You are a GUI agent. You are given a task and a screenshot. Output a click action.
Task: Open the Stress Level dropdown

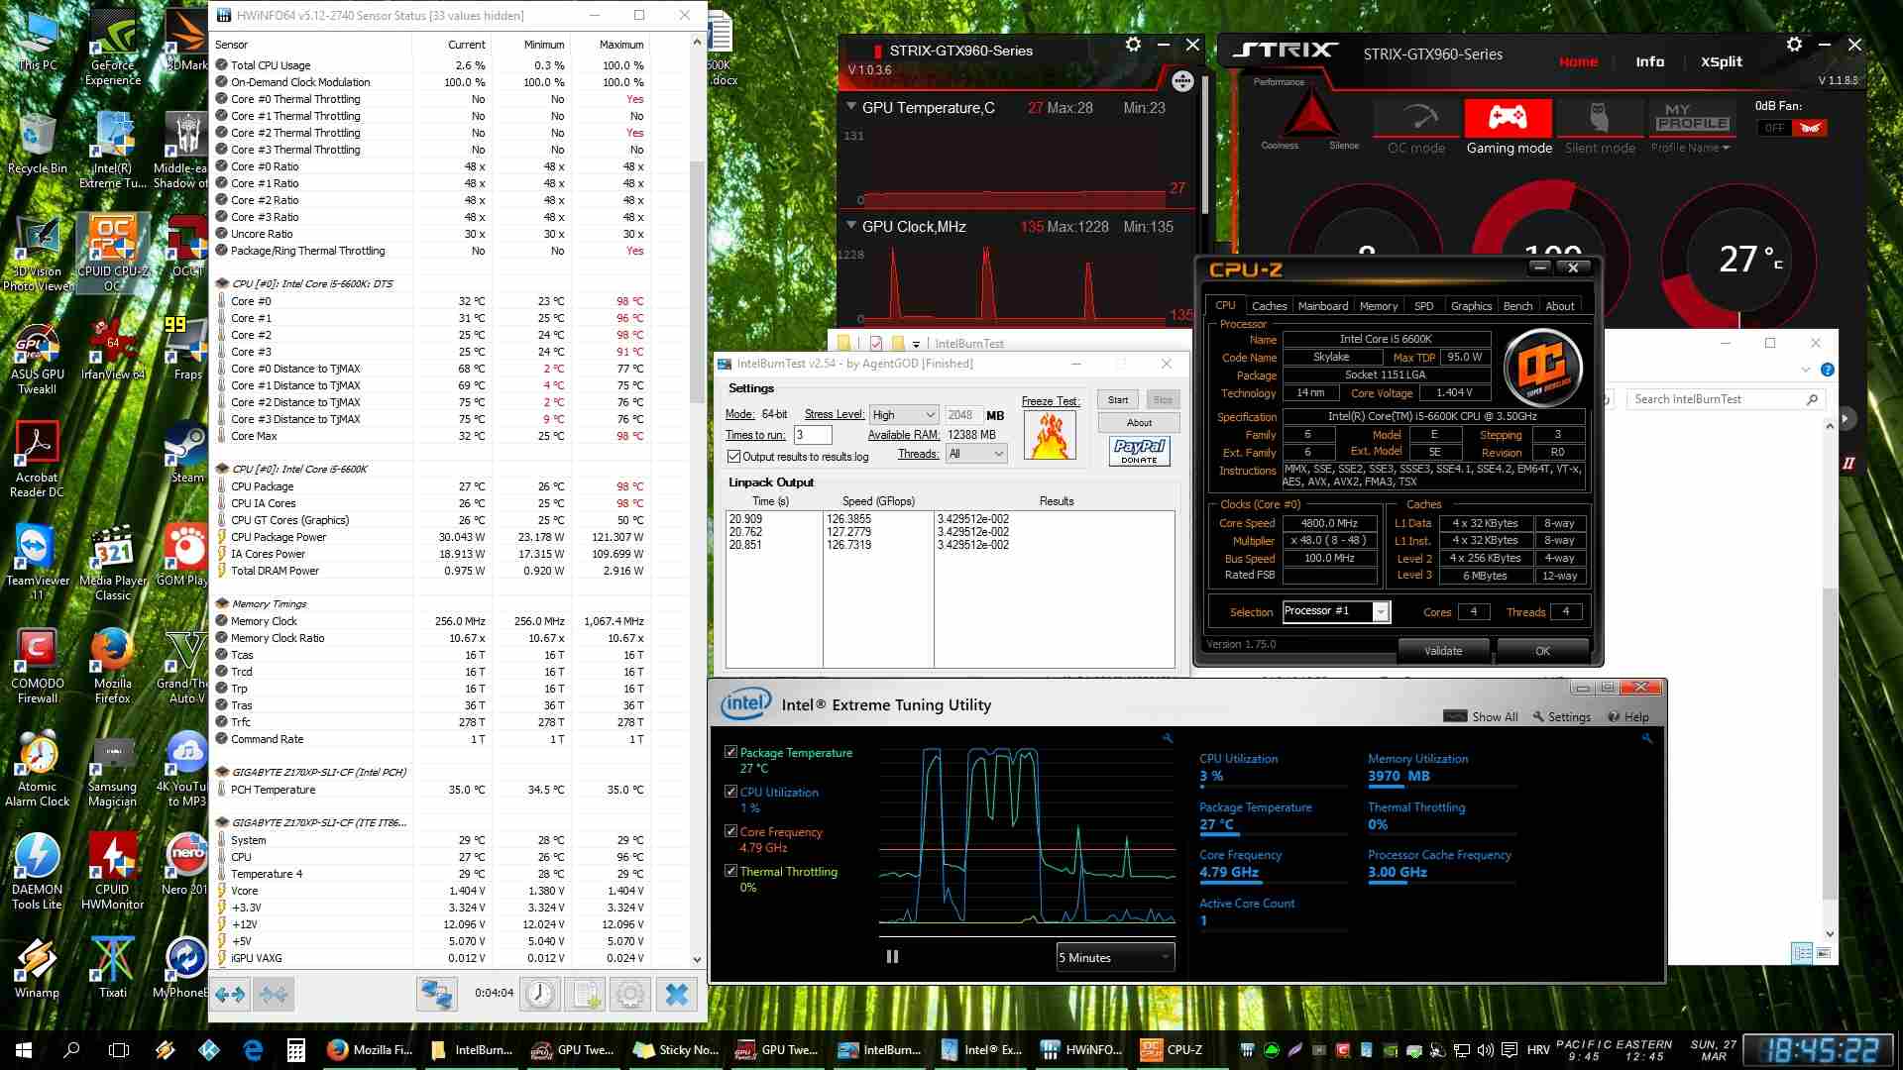pyautogui.click(x=903, y=415)
